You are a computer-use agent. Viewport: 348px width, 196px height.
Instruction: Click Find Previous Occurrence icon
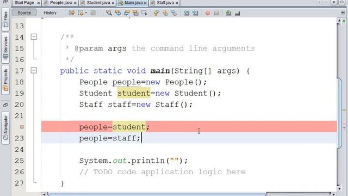118,13
